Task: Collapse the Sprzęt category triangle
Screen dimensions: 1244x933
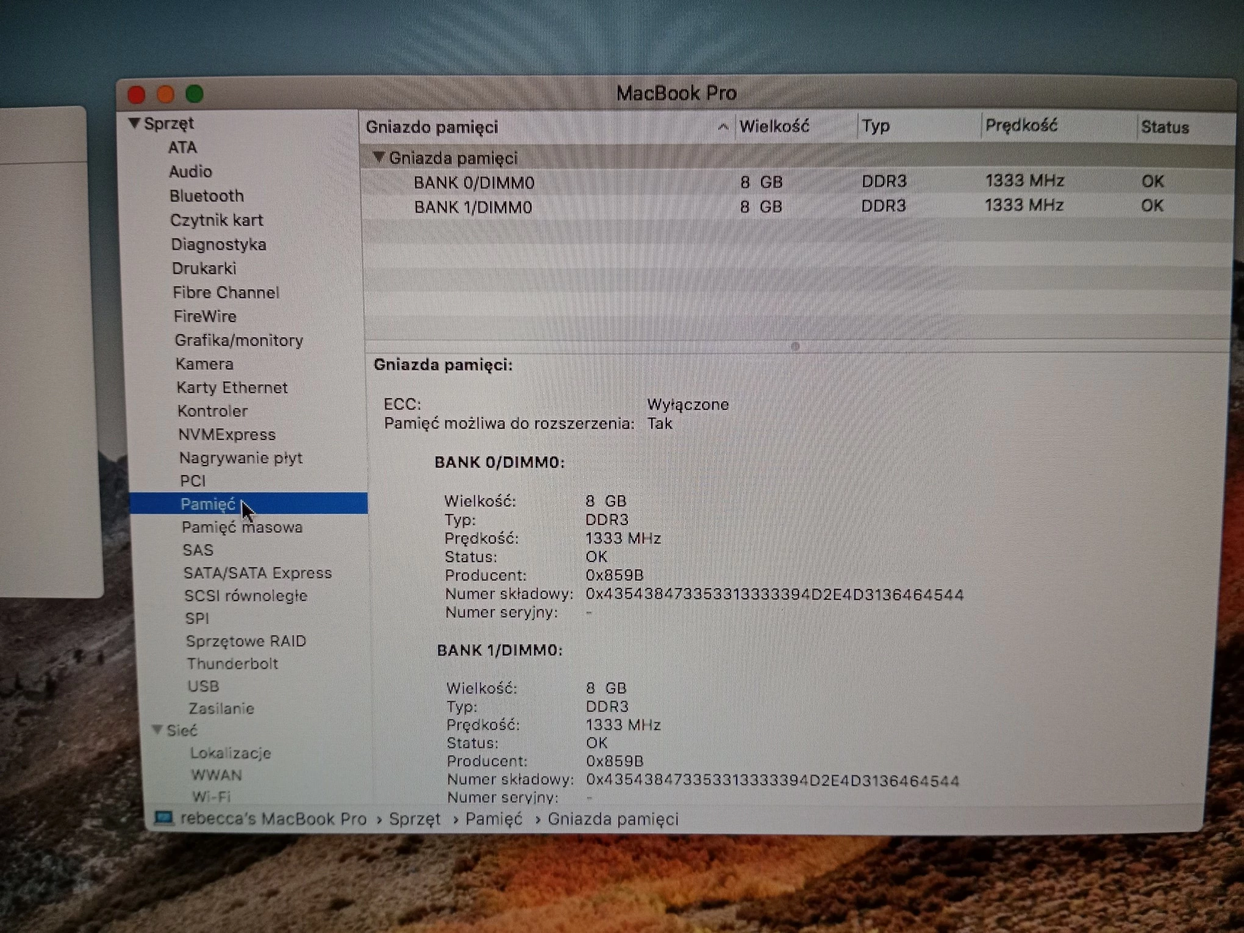Action: point(135,123)
